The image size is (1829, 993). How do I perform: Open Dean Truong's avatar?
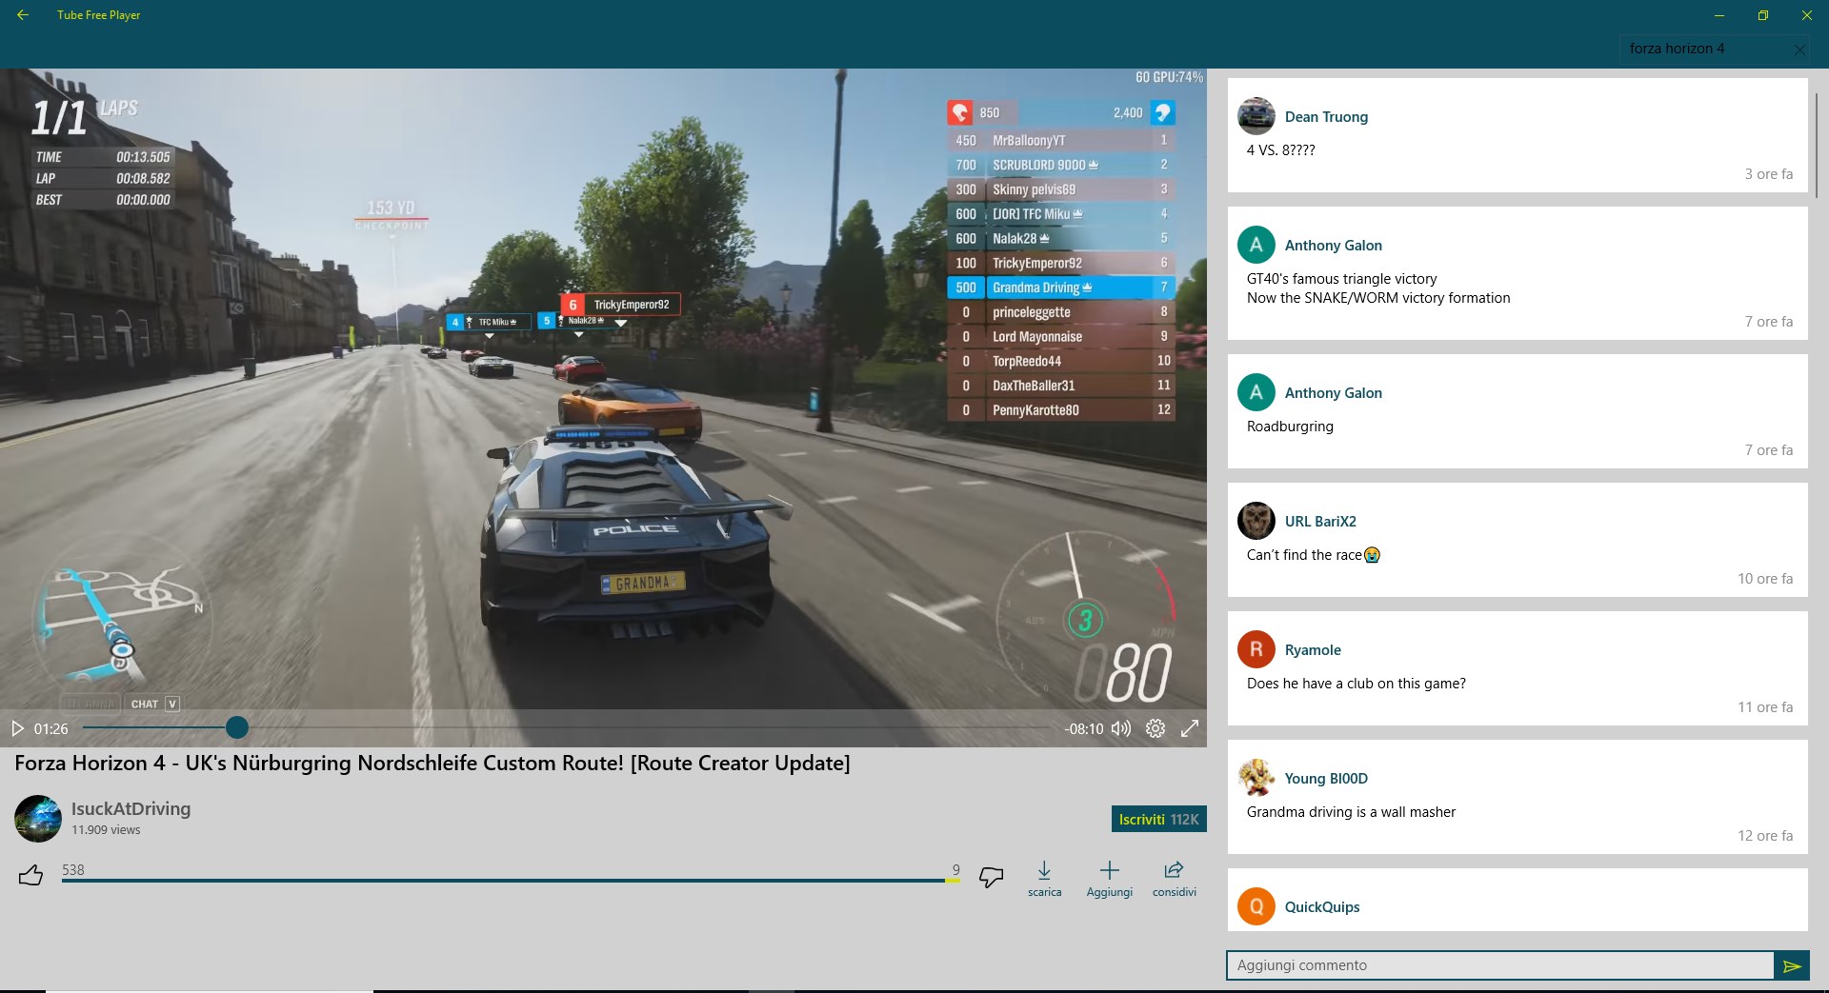coord(1256,116)
